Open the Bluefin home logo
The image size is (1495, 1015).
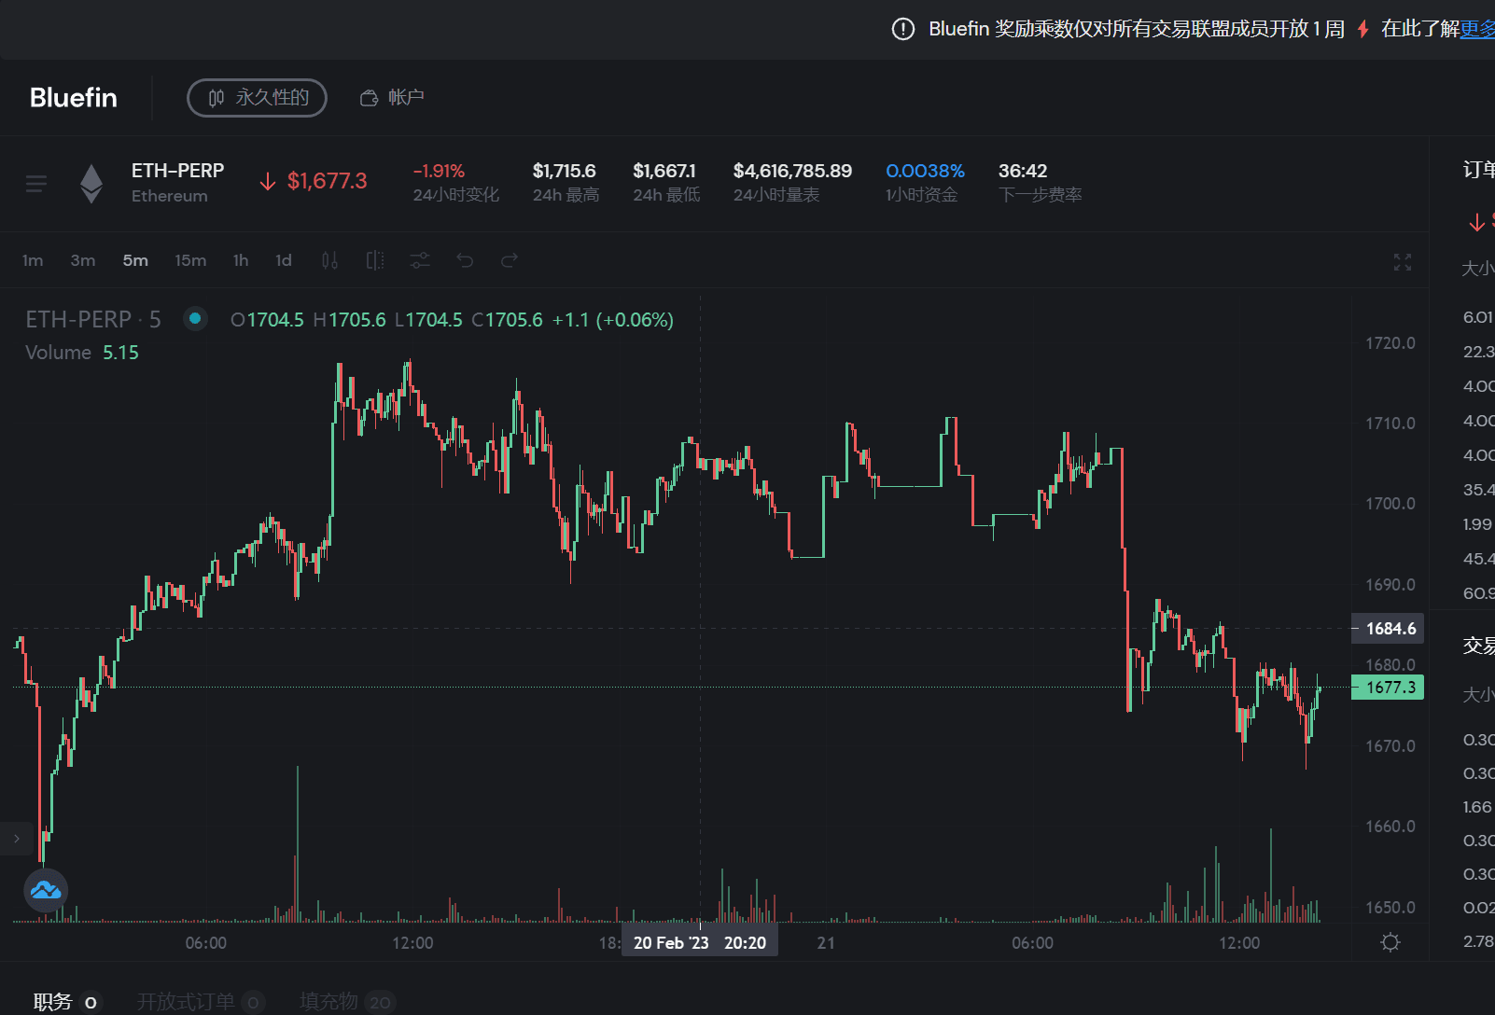click(74, 98)
